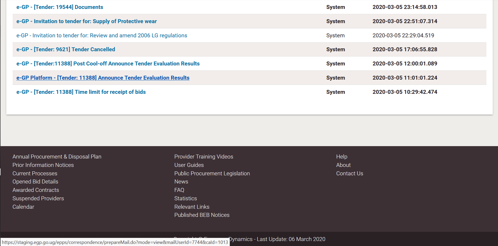498x246 pixels.
Task: Open Tender 11388 Time limit for bids
Action: [x=81, y=92]
